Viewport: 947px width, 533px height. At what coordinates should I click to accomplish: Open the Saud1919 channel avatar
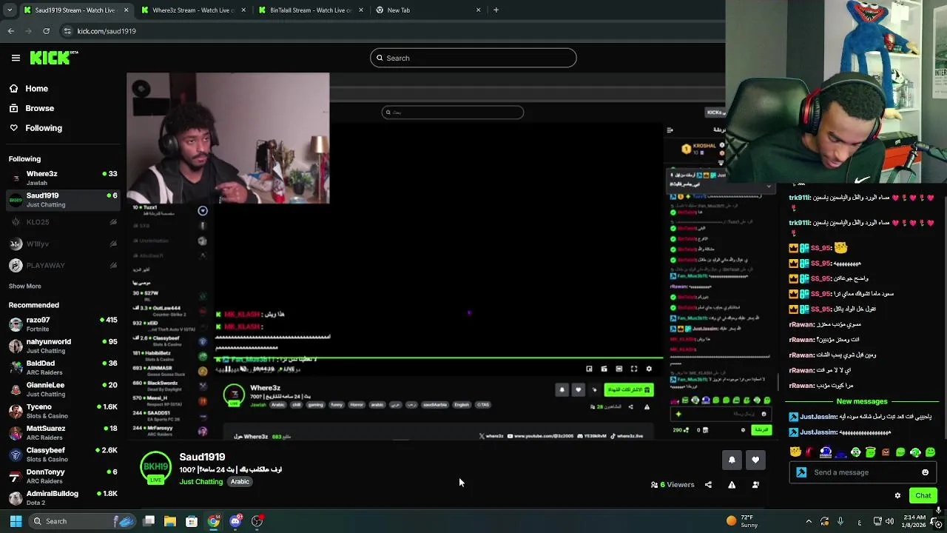(155, 468)
